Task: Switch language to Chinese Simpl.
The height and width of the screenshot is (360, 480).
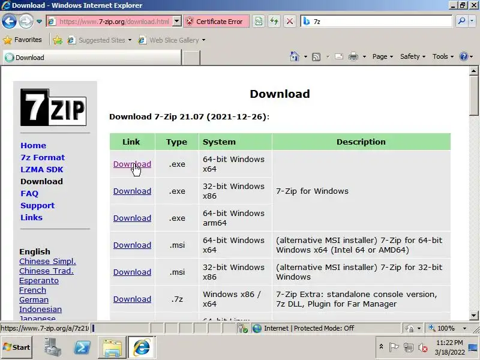Action: pos(47,262)
